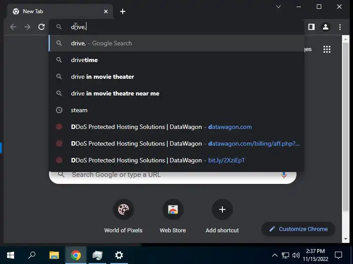Open the datawagon.com suggestion

pyautogui.click(x=176, y=127)
